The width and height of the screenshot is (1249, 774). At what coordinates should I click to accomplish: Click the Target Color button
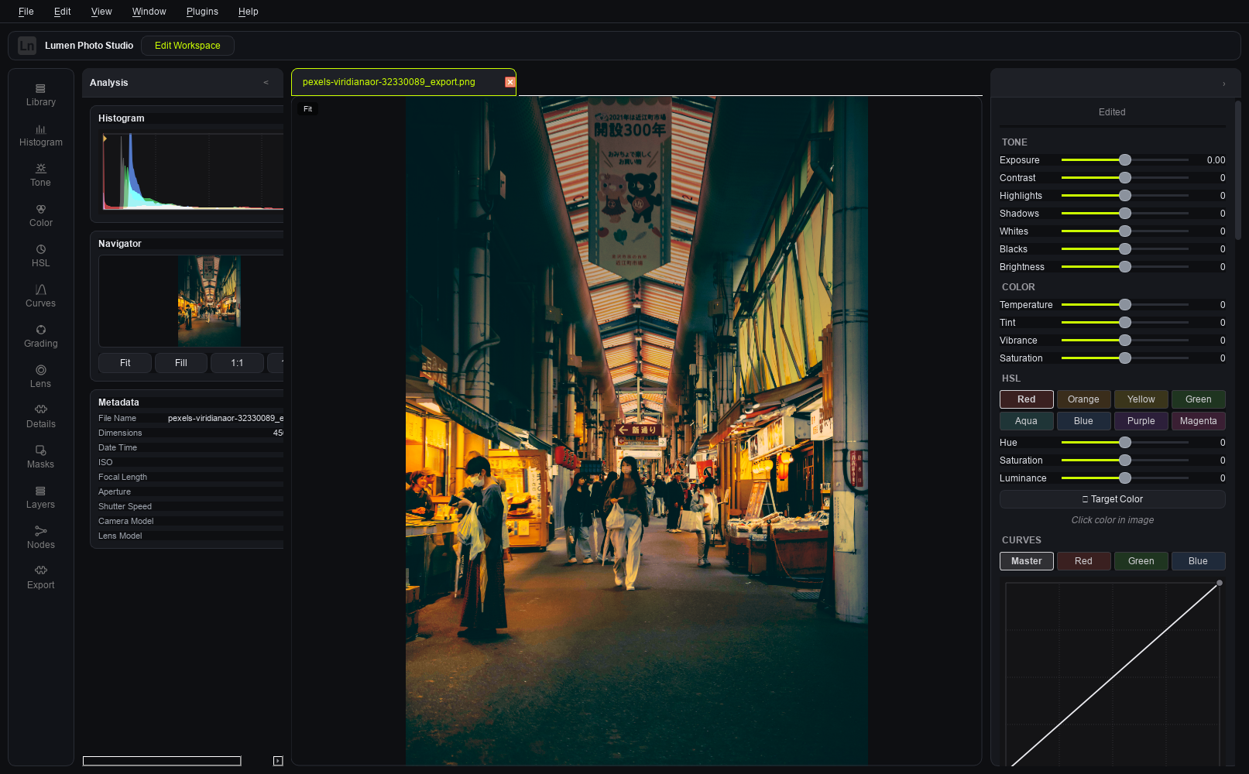click(x=1112, y=499)
